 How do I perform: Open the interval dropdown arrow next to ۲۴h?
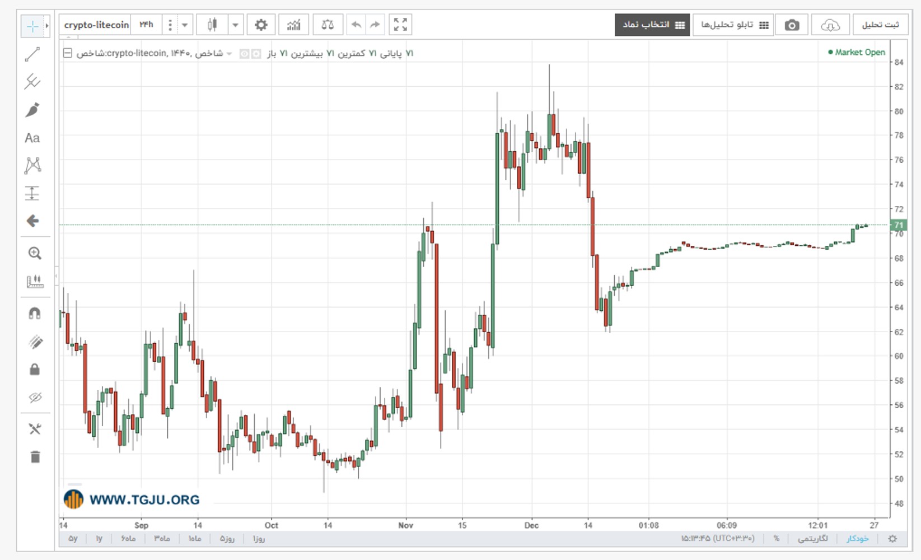click(x=184, y=25)
